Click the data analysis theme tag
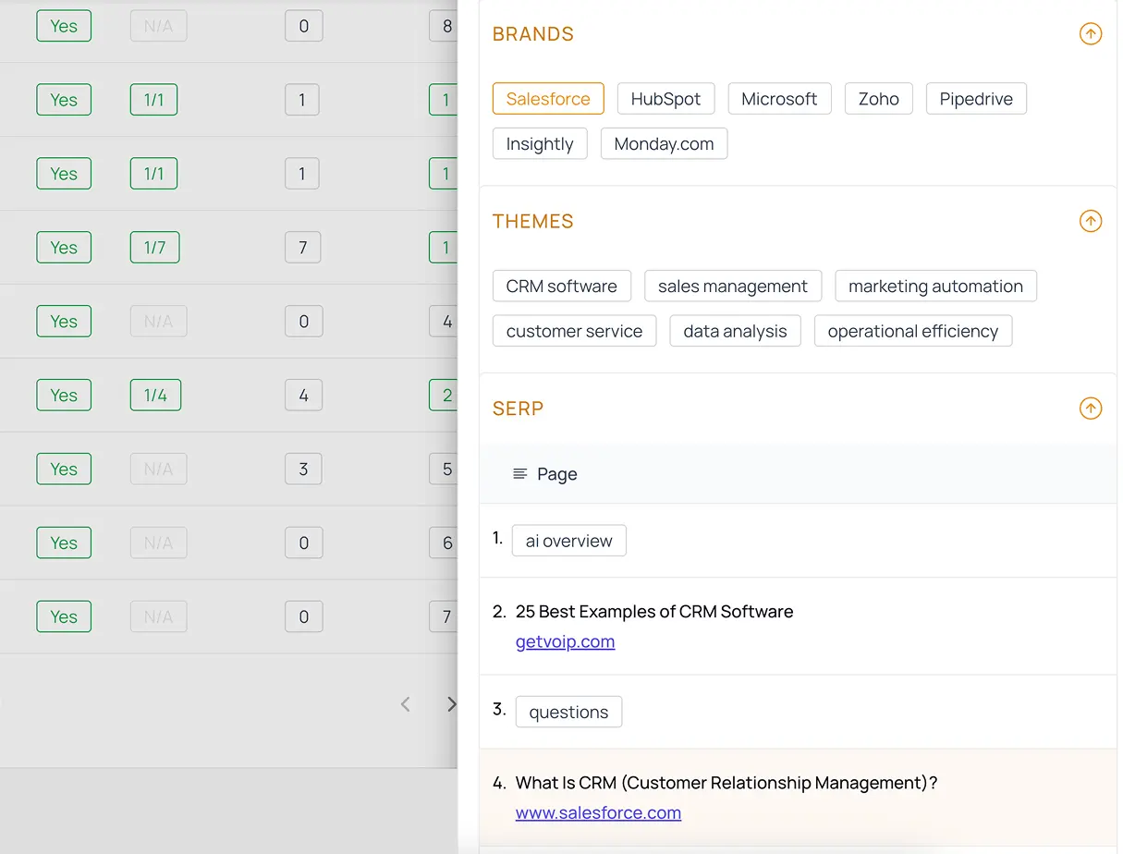 point(735,332)
